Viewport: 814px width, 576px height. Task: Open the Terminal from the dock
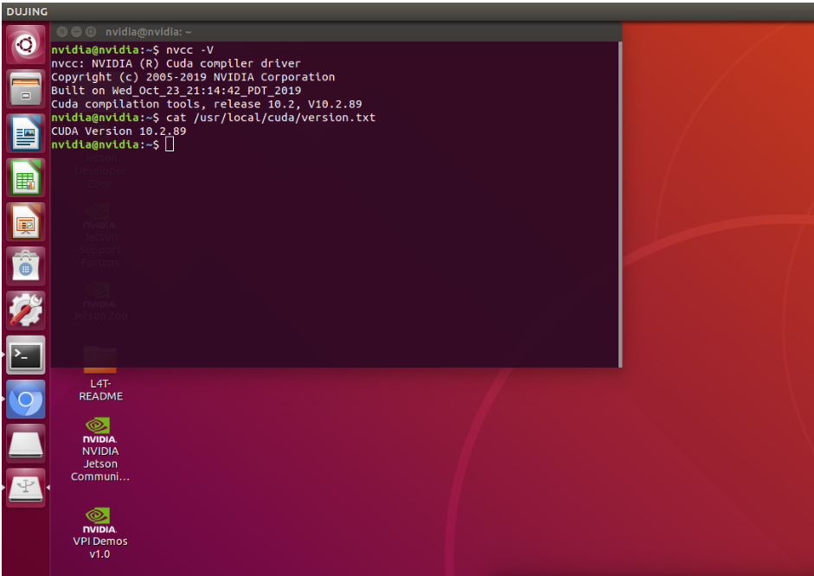(x=25, y=355)
